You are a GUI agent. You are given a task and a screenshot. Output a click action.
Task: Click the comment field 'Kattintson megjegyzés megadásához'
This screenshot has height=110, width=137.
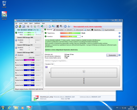pyautogui.click(x=81, y=61)
